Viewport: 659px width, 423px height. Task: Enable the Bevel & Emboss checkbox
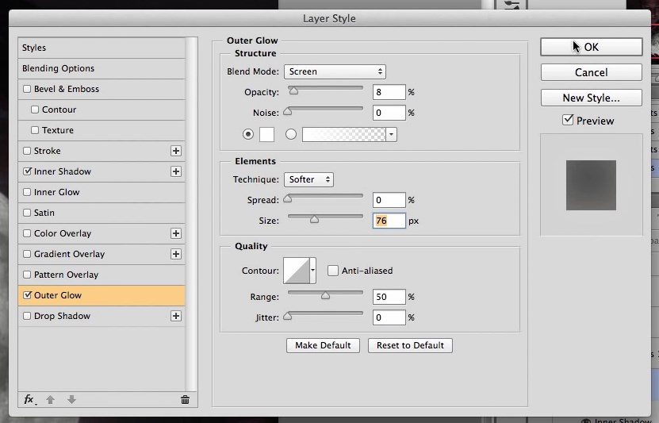click(27, 89)
